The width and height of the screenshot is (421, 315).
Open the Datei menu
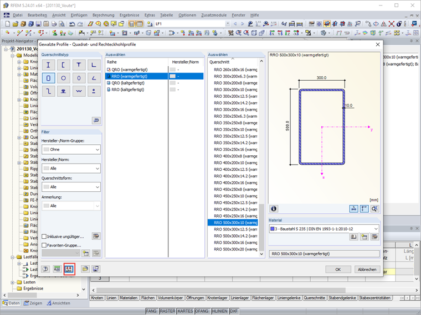point(18,15)
